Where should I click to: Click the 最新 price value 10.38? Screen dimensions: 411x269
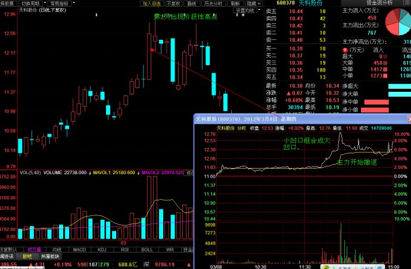pos(296,86)
